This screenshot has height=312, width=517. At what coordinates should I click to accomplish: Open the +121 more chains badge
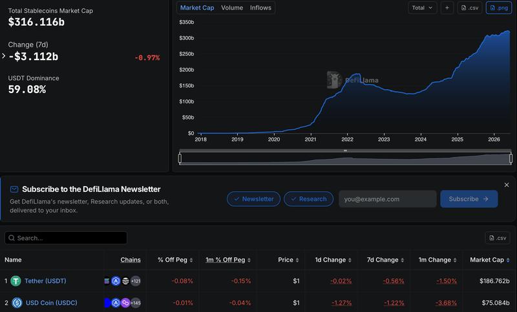click(x=136, y=281)
